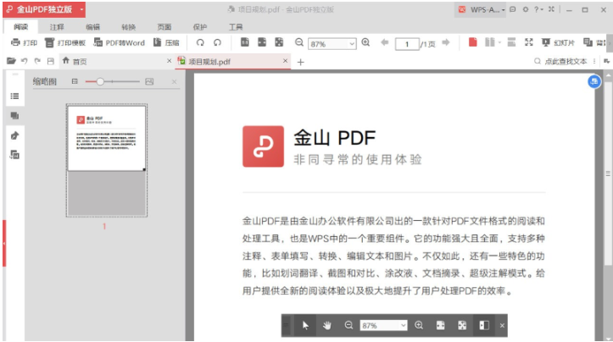Select the arrow cursor tool in floating toolbar
The image size is (613, 342).
click(x=305, y=325)
